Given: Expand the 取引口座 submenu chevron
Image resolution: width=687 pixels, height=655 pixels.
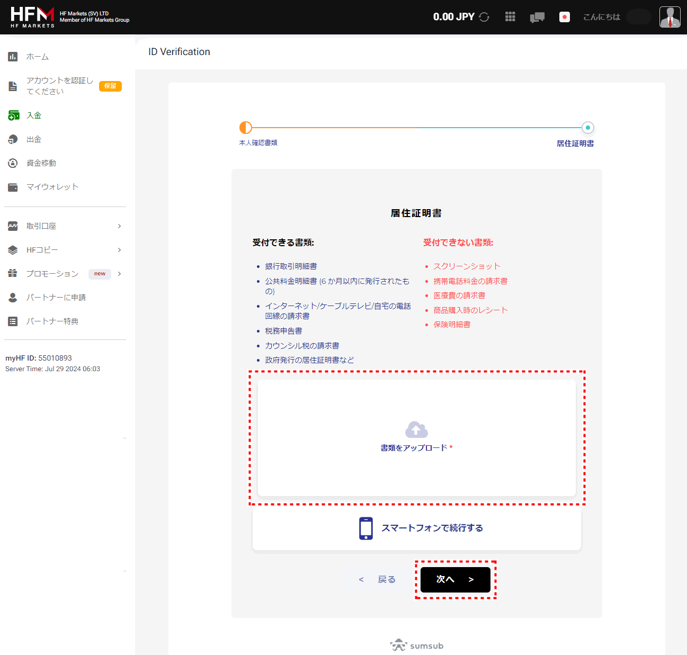Looking at the screenshot, I should coord(120,226).
